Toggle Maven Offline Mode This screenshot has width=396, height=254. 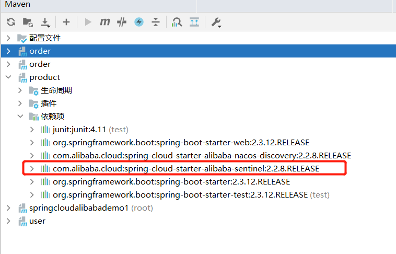122,22
